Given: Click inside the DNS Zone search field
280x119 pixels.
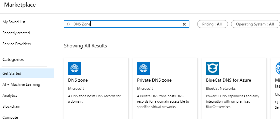Looking at the screenshot, I should click(x=126, y=24).
